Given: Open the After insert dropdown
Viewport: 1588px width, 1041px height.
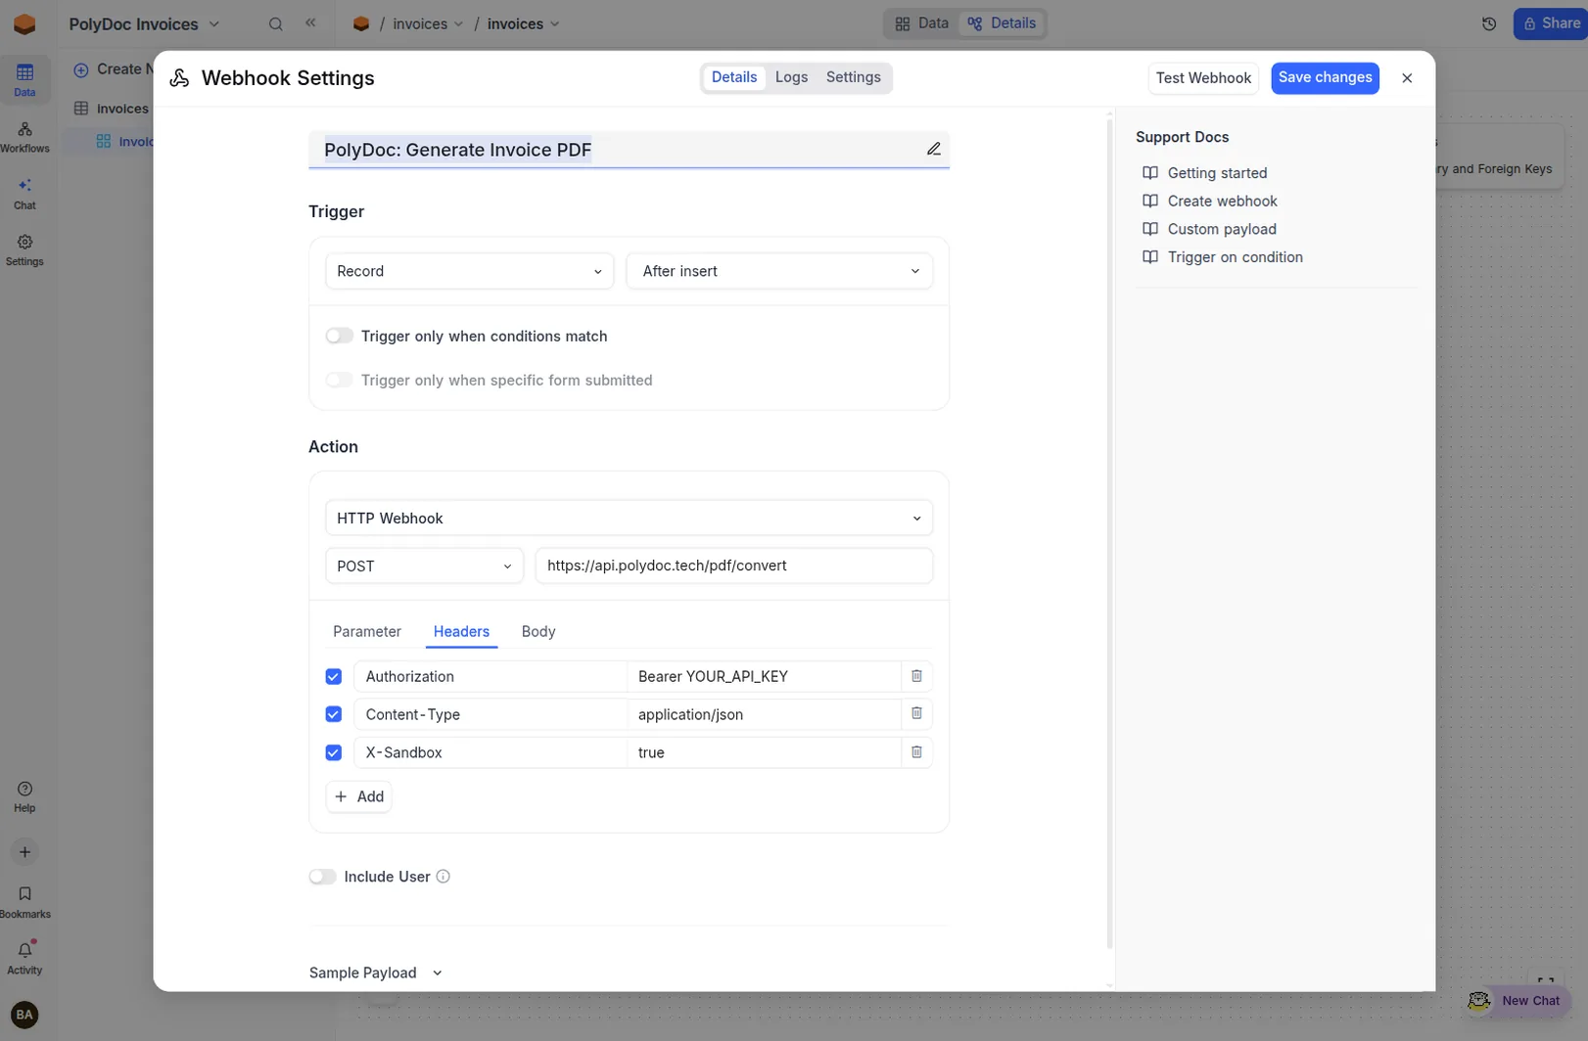Looking at the screenshot, I should tap(779, 271).
